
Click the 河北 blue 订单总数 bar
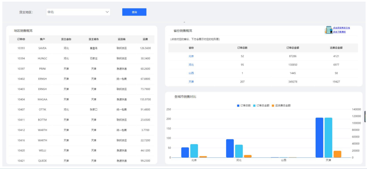[230, 148]
